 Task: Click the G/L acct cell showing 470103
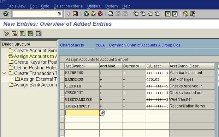tap(158, 79)
